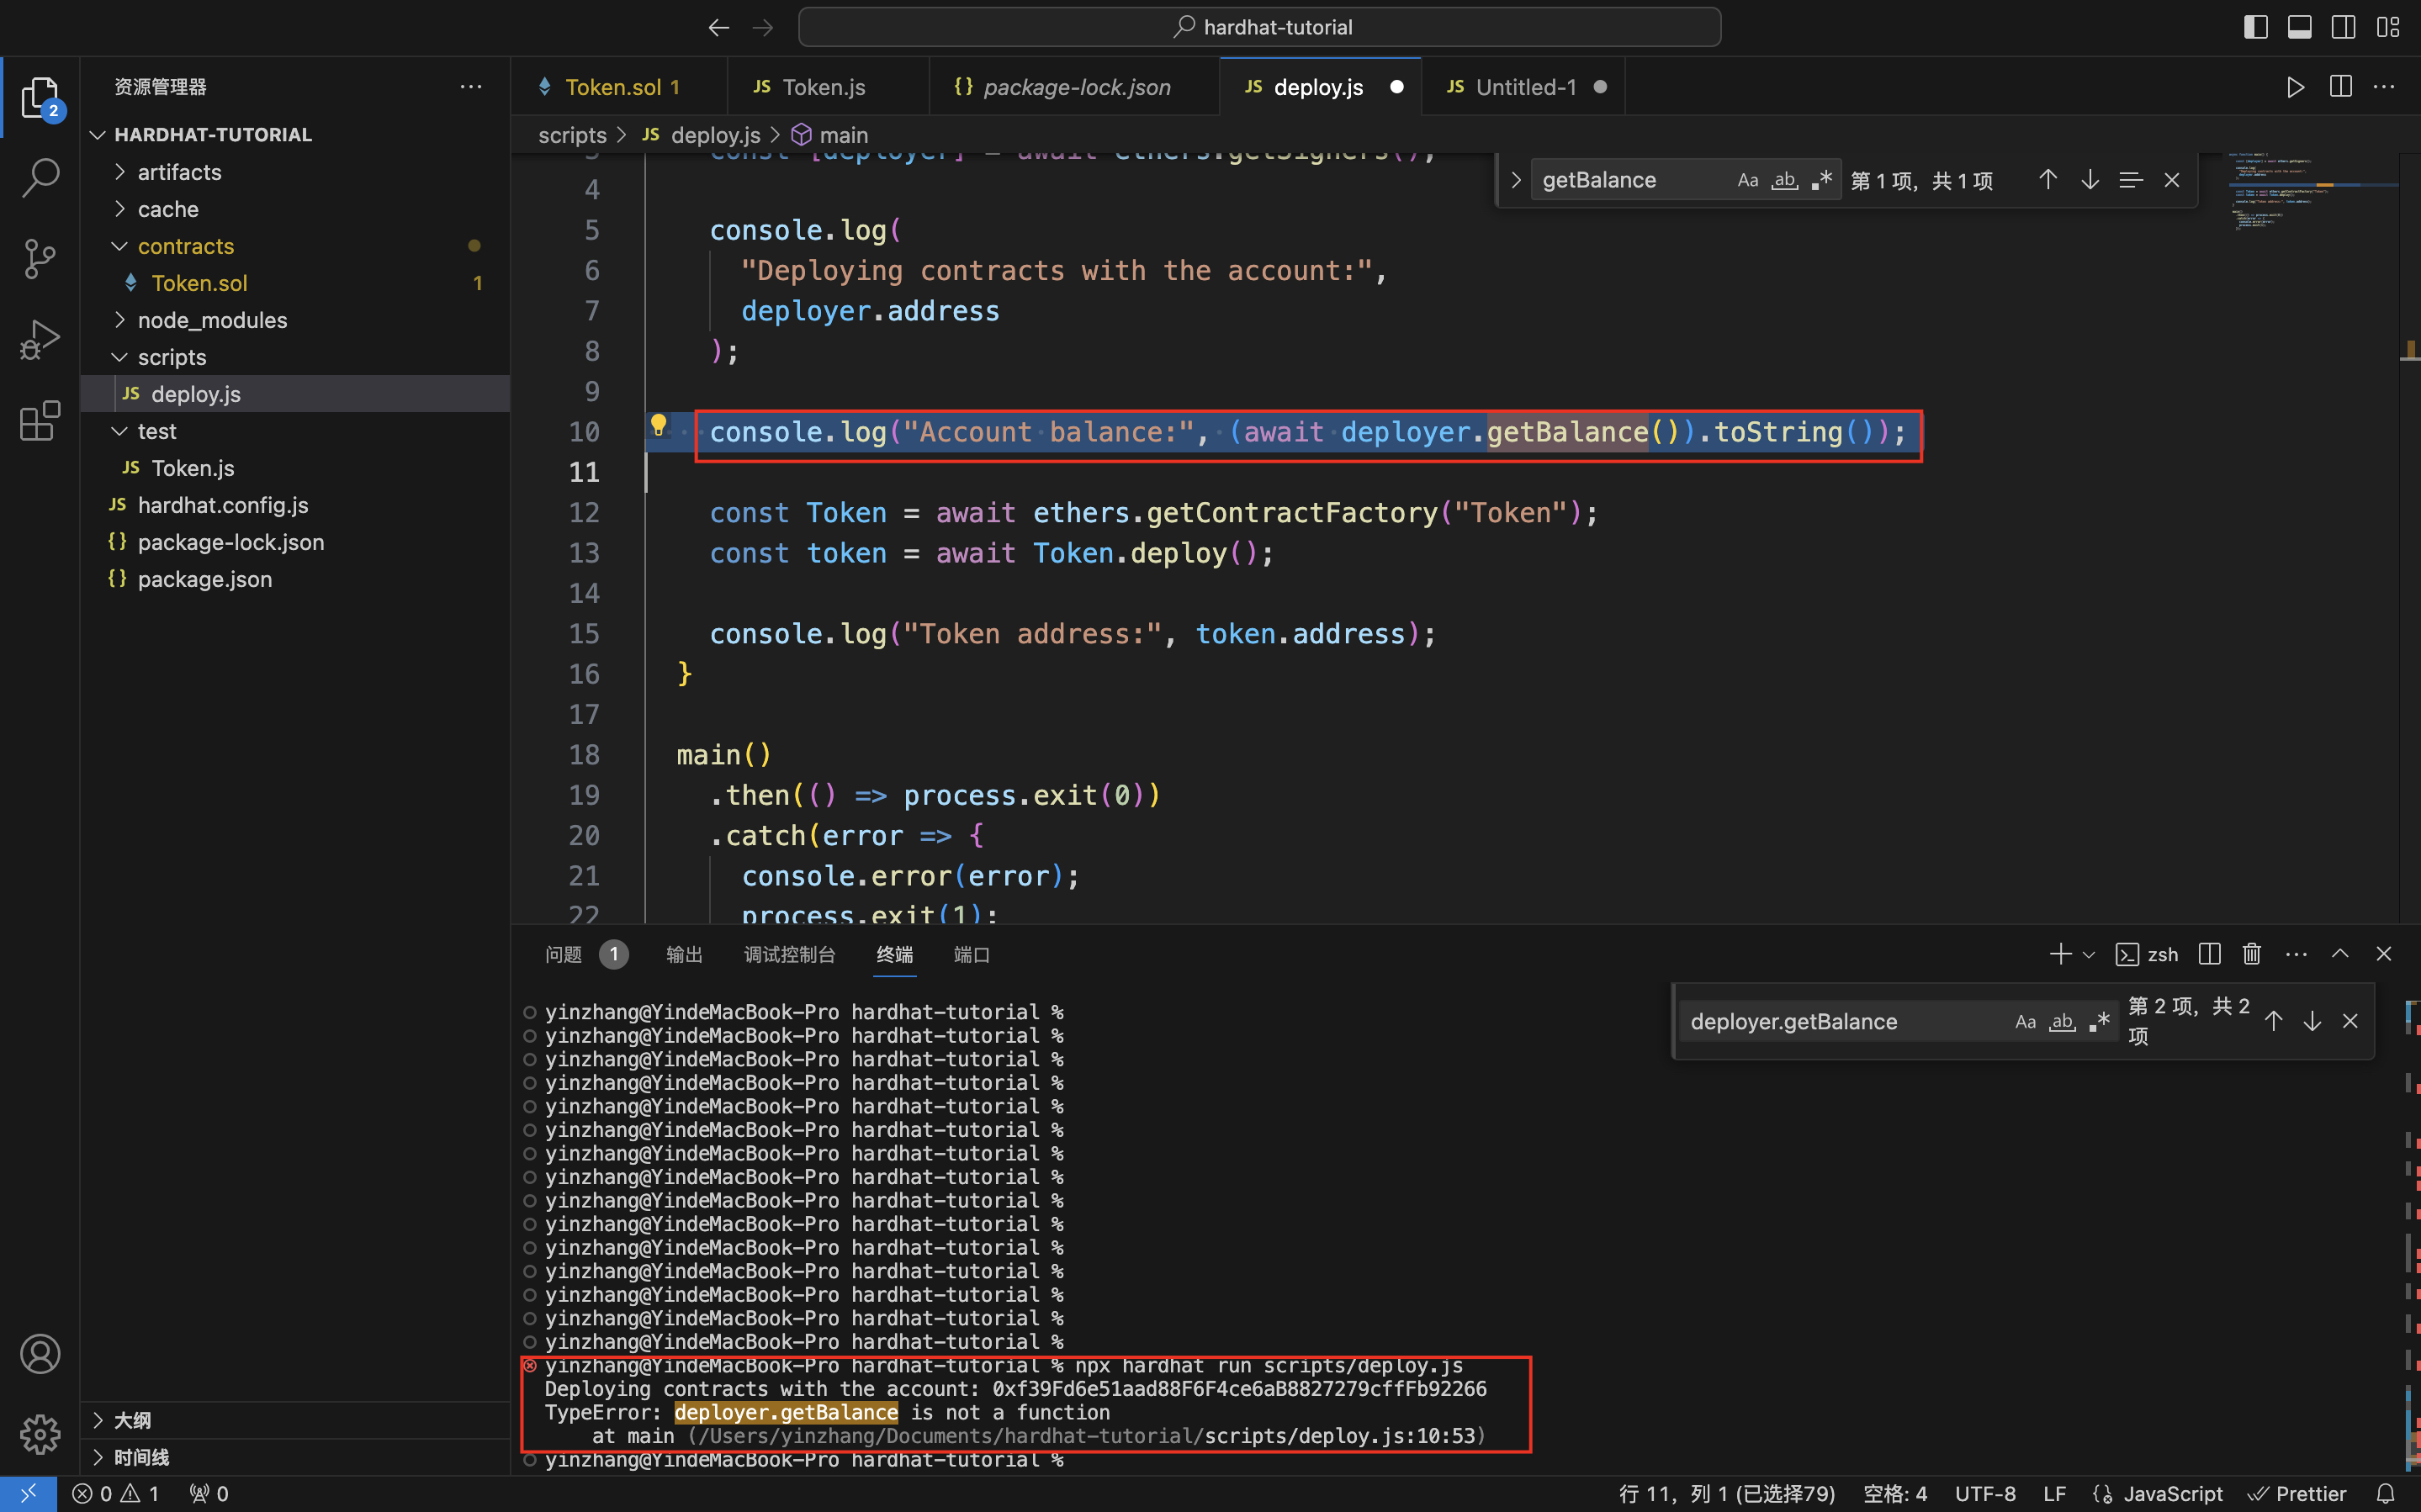This screenshot has width=2421, height=1512.
Task: Toggle regular expression in terminal find
Action: pos(2099,1021)
